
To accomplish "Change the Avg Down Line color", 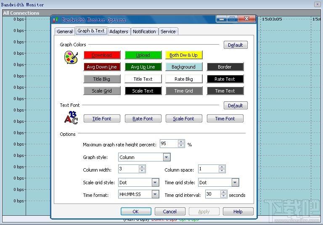I will [x=102, y=67].
